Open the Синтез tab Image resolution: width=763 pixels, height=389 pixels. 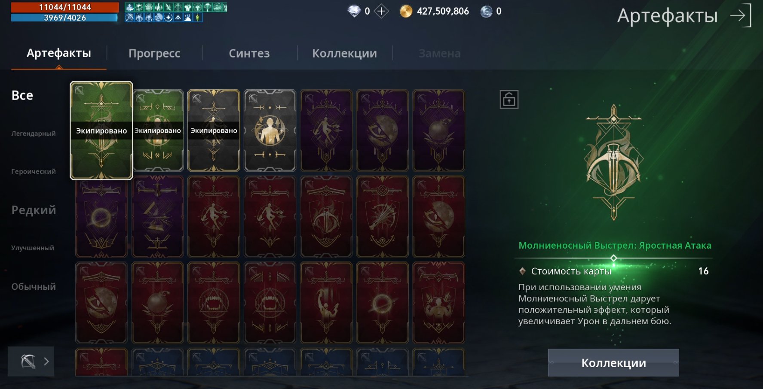pyautogui.click(x=249, y=53)
